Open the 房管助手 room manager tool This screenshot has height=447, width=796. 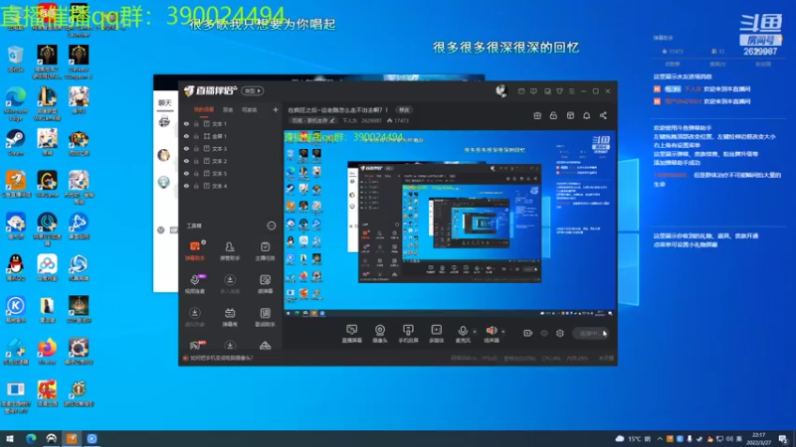230,250
